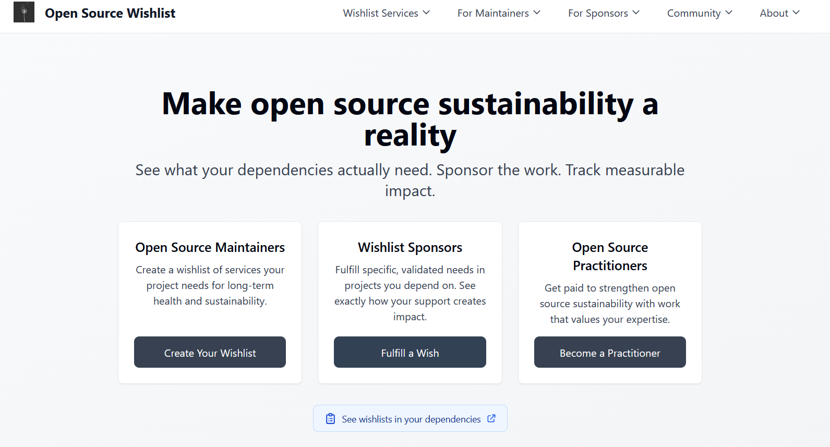Image resolution: width=830 pixels, height=447 pixels.
Task: Click the chevron beside For Sponsors
Action: 635,13
